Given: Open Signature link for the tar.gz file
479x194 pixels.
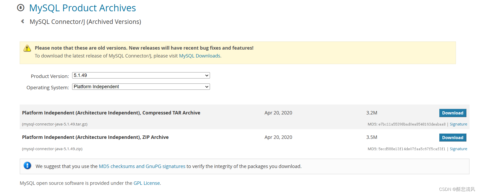Looking at the screenshot, I should pyautogui.click(x=458, y=124).
